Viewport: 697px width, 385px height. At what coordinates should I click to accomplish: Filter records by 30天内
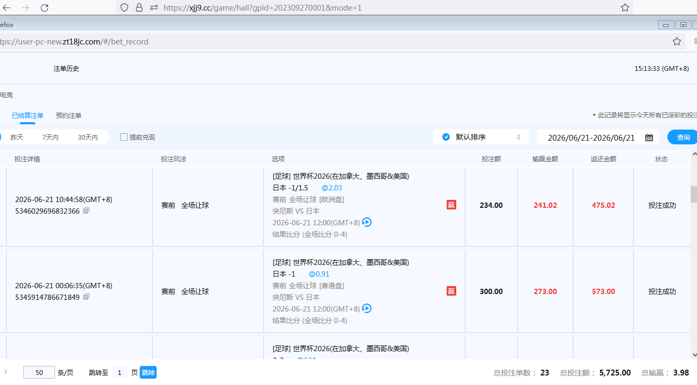88,137
